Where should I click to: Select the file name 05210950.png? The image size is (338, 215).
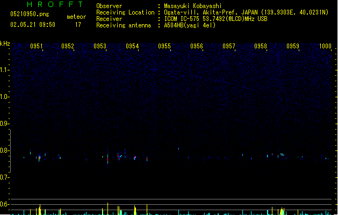30,14
